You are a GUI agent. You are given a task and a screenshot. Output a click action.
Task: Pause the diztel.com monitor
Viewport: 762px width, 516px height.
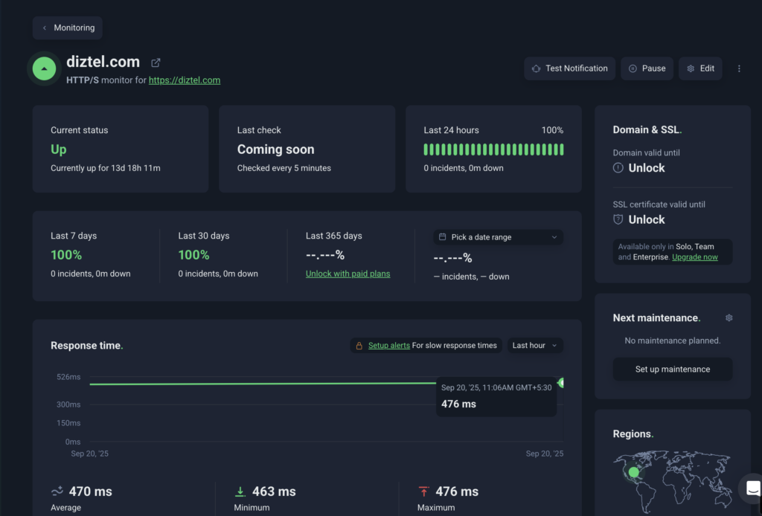tap(647, 68)
